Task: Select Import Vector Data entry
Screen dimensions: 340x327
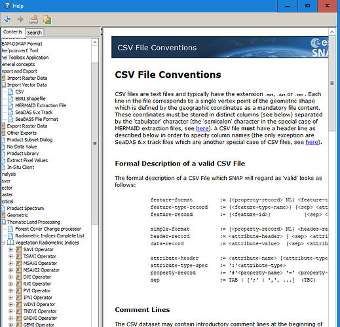Action: pos(27,85)
